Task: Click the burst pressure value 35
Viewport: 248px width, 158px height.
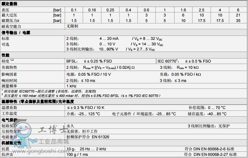Action: point(238,20)
